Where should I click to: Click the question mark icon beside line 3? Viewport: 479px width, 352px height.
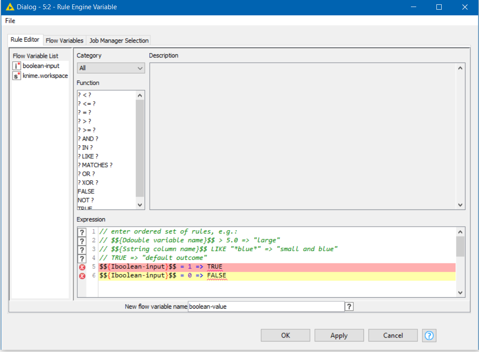tap(82, 249)
